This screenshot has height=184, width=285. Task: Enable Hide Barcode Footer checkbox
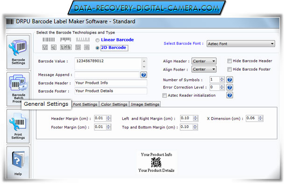point(229,69)
